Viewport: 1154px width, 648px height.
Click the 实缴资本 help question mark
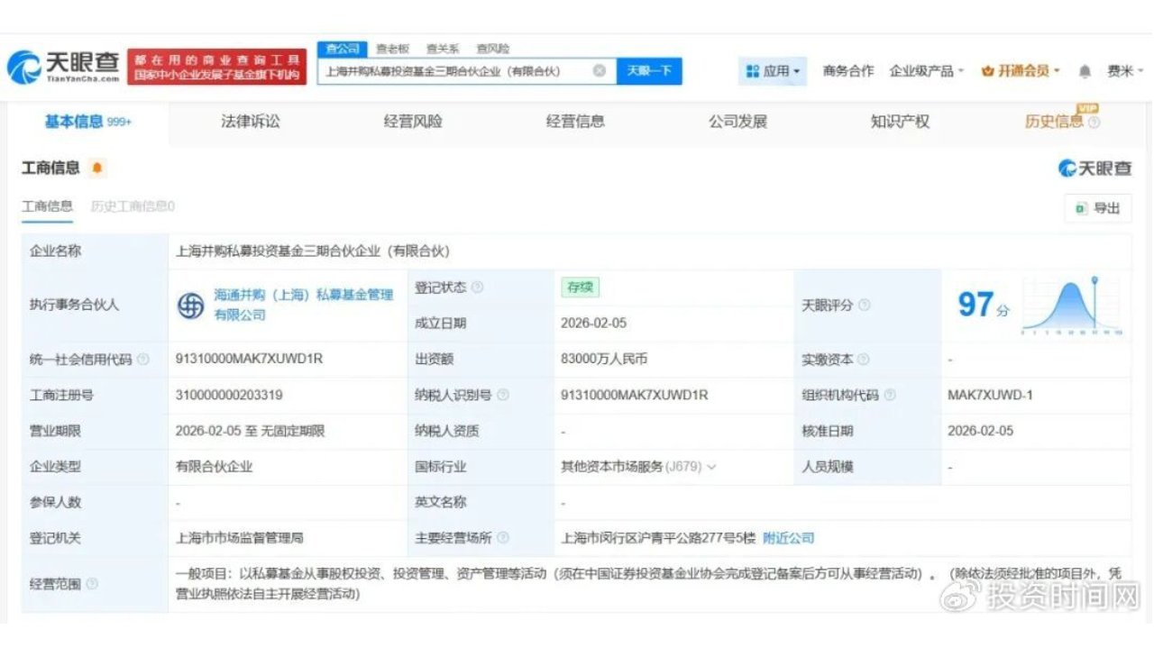click(x=862, y=359)
